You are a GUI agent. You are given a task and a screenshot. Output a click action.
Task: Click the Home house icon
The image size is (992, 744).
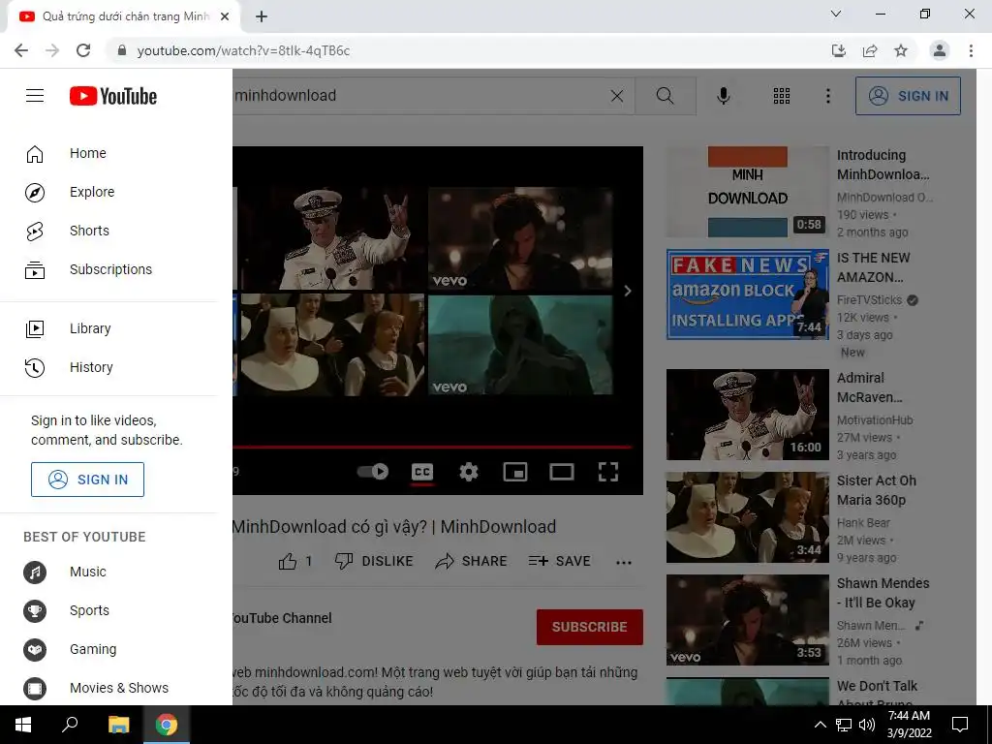(35, 154)
